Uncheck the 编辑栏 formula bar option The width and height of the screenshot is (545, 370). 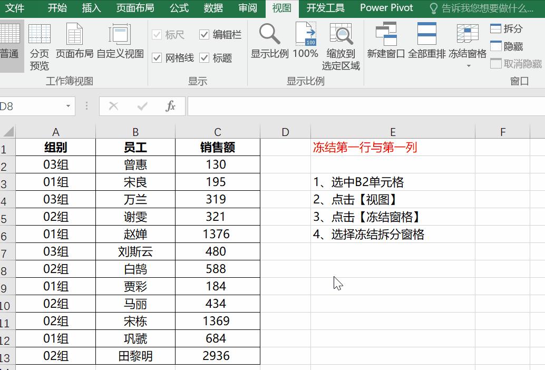point(205,35)
